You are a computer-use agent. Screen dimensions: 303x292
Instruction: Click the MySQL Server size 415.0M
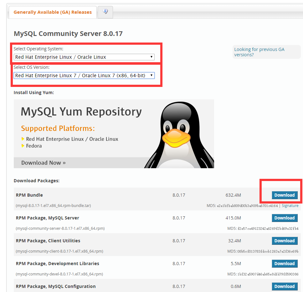click(x=233, y=218)
